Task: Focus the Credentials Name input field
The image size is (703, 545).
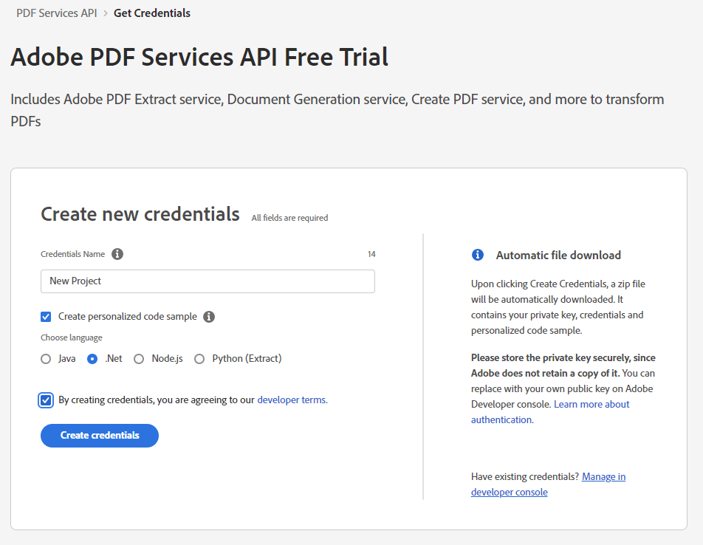Action: (x=208, y=281)
